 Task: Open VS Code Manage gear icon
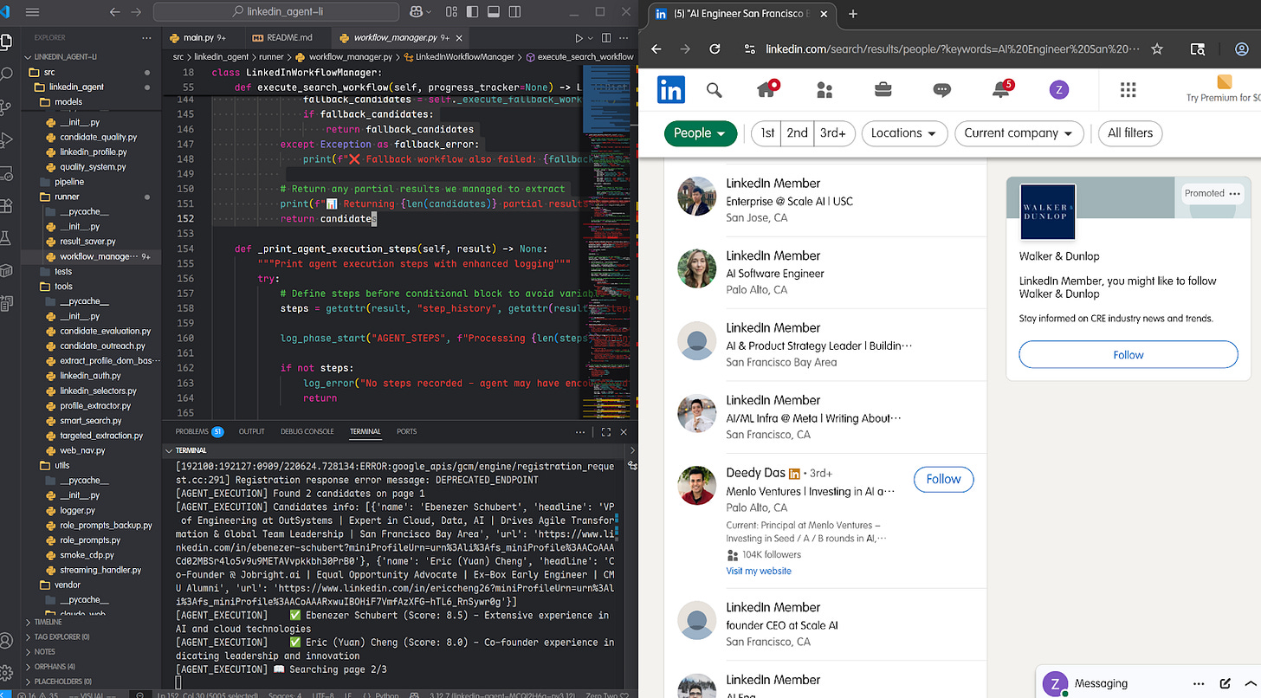click(7, 672)
